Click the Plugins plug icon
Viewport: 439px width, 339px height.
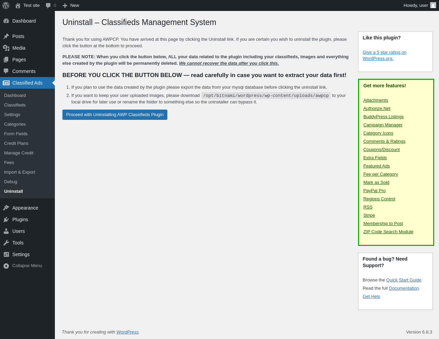(6, 219)
